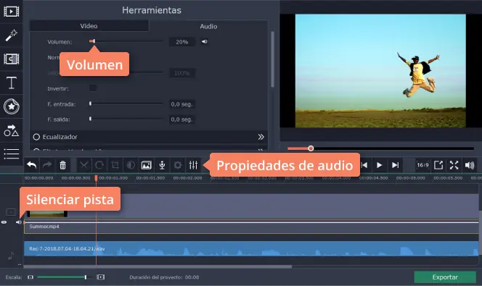Adjust preview volume speaker icon
This screenshot has height=286, width=482.
pyautogui.click(x=470, y=165)
